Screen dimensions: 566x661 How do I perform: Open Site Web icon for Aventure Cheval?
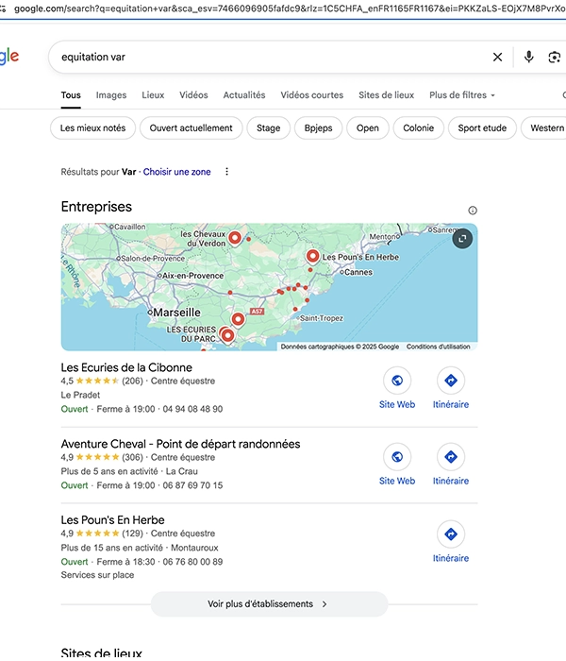[397, 456]
